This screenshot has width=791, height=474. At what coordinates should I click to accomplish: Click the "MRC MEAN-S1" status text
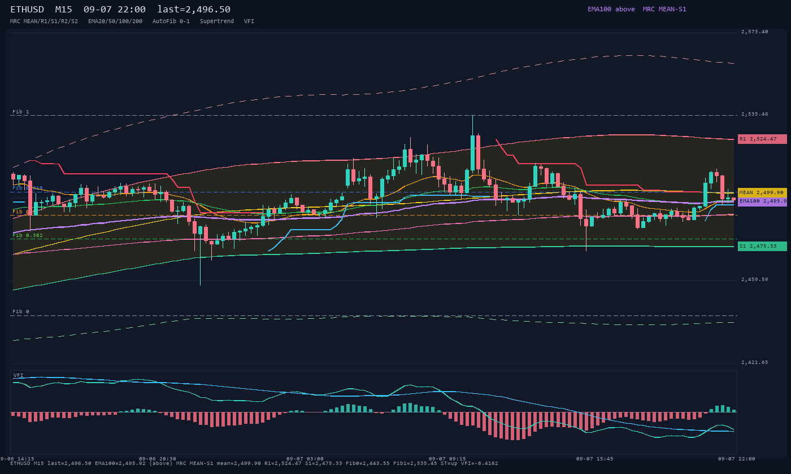[x=664, y=9]
